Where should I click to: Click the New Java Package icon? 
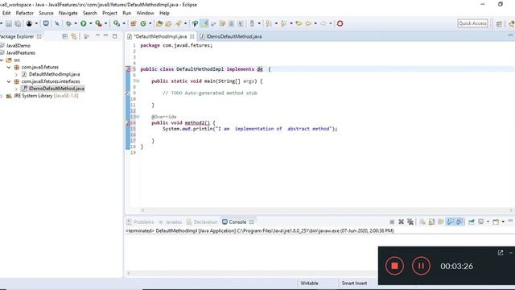134,23
